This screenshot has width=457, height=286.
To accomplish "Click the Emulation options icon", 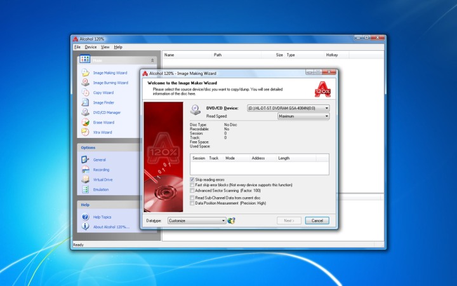I will click(x=85, y=189).
